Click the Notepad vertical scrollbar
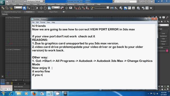The image size is (170, 96). [x=156, y=56]
